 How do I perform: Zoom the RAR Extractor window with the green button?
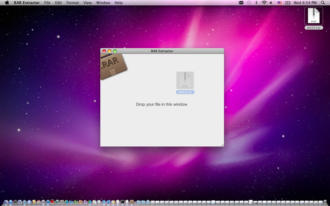coord(115,51)
